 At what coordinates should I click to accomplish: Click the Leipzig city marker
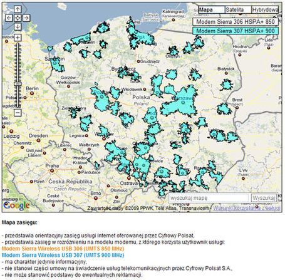(x=11, y=132)
